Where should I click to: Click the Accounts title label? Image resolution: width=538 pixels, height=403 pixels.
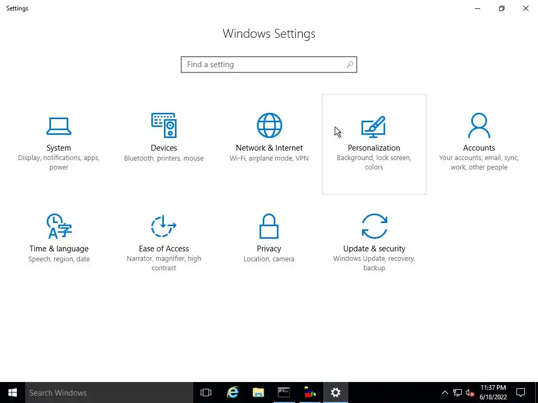point(479,147)
